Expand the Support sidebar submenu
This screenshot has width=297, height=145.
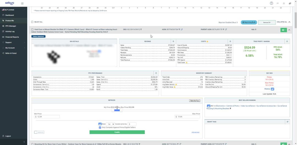(x=13, y=42)
